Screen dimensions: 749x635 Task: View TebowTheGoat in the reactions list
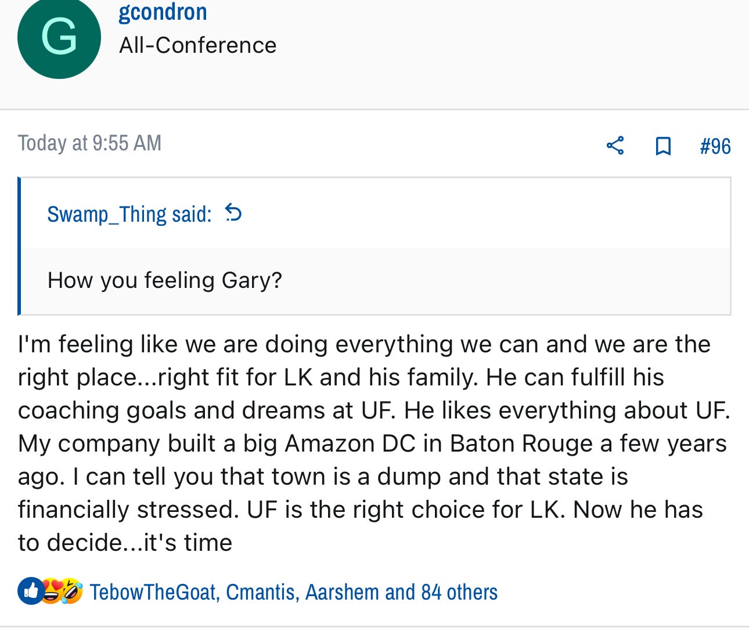coord(154,592)
